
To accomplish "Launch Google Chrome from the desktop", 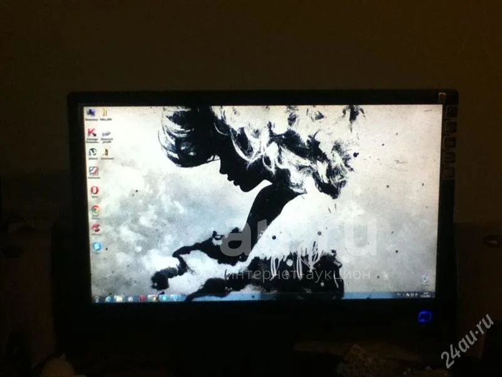I will tap(95, 211).
